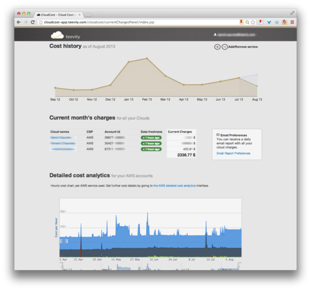Image resolution: width=311 pixels, height=290 pixels.
Task: Click the forecast Aug 13 light blue point
Action: click(257, 75)
